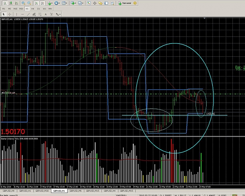Select the Fibonacci retracement tool
The height and width of the screenshot is (196, 245).
pos(40,14)
